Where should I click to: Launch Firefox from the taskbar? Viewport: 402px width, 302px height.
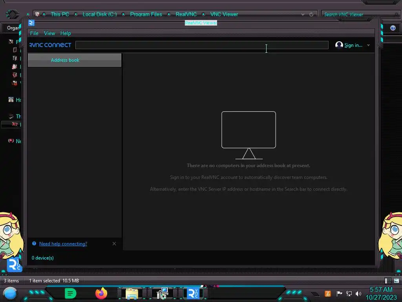click(x=101, y=293)
